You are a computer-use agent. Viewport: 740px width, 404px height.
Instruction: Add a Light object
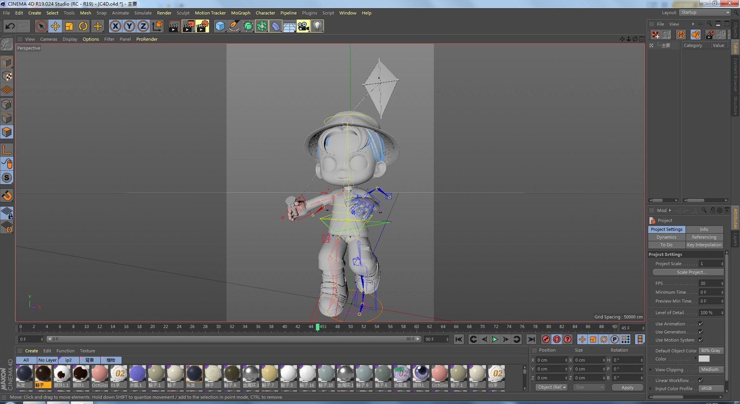click(317, 26)
